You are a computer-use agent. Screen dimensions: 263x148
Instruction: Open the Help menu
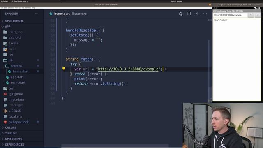[x=33, y=8]
